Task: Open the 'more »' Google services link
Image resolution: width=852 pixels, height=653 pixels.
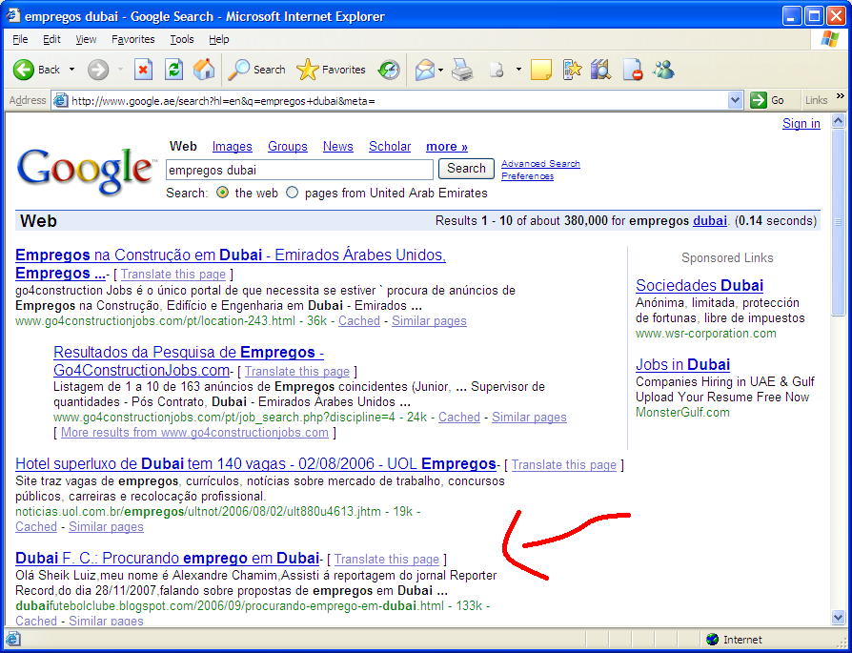Action: click(x=447, y=146)
